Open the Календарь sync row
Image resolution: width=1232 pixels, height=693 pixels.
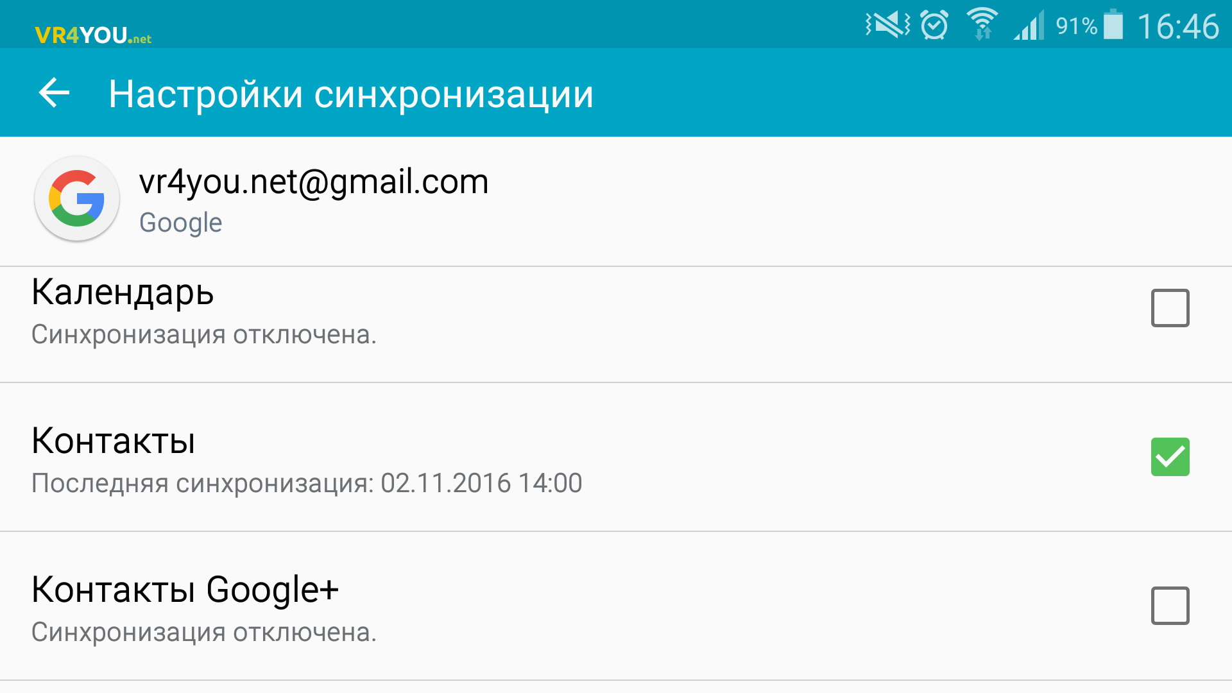(x=616, y=325)
